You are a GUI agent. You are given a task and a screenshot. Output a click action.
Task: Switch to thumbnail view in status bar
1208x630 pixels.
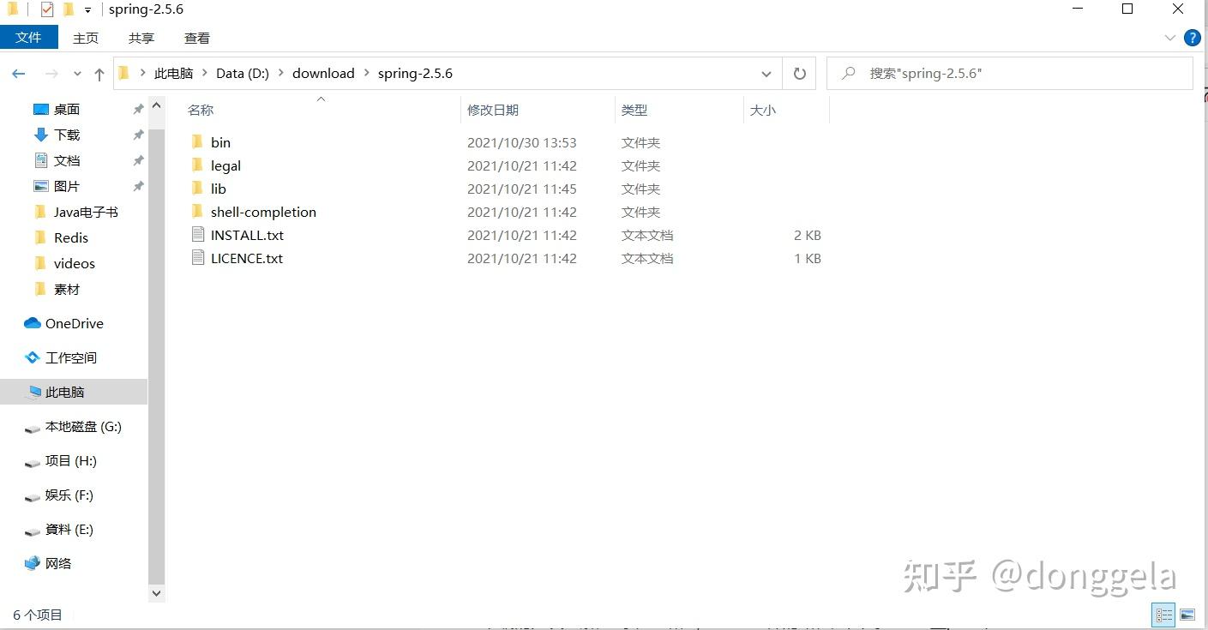click(1187, 615)
